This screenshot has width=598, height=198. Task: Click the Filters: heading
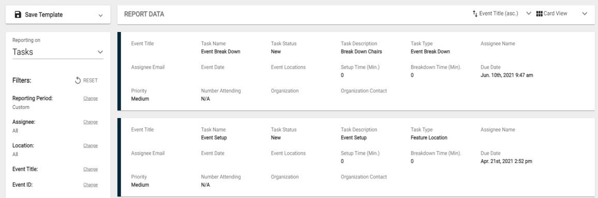[x=22, y=80]
